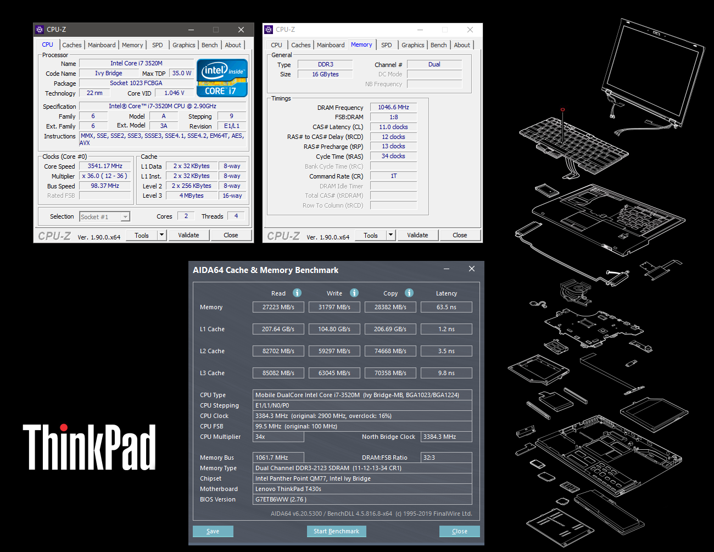Click the CAS# Latency value 11.0 clocks

pos(393,127)
